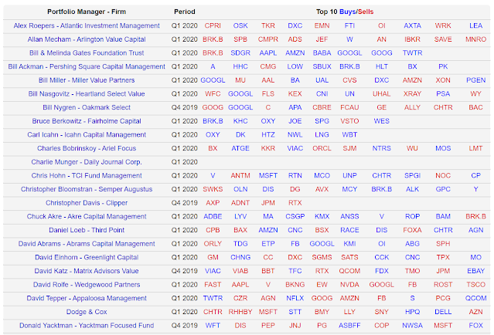Open Bill Miller - Miller Value Partners
The width and height of the screenshot is (494, 335).
[87, 80]
